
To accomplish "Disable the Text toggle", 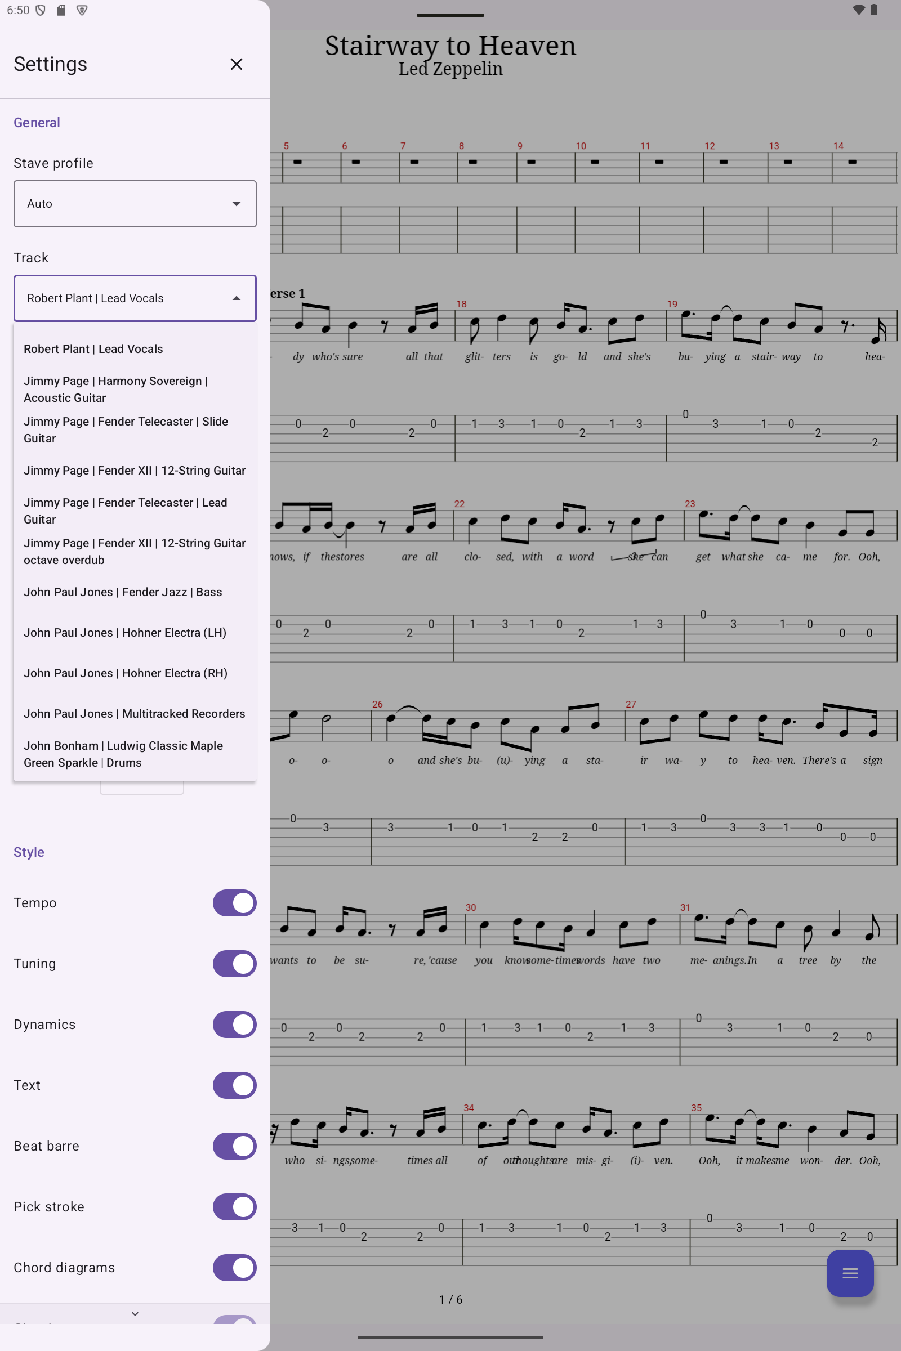I will click(x=234, y=1085).
